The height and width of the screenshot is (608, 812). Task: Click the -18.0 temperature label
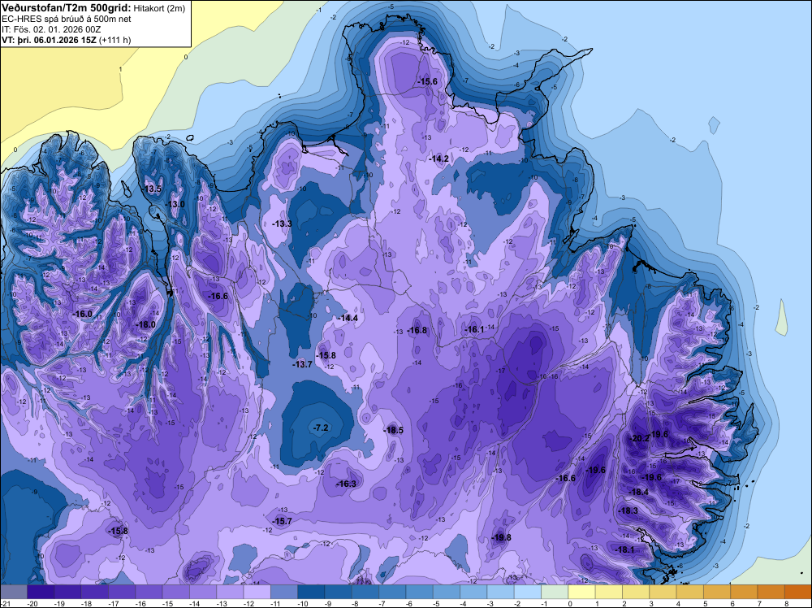[x=145, y=324]
